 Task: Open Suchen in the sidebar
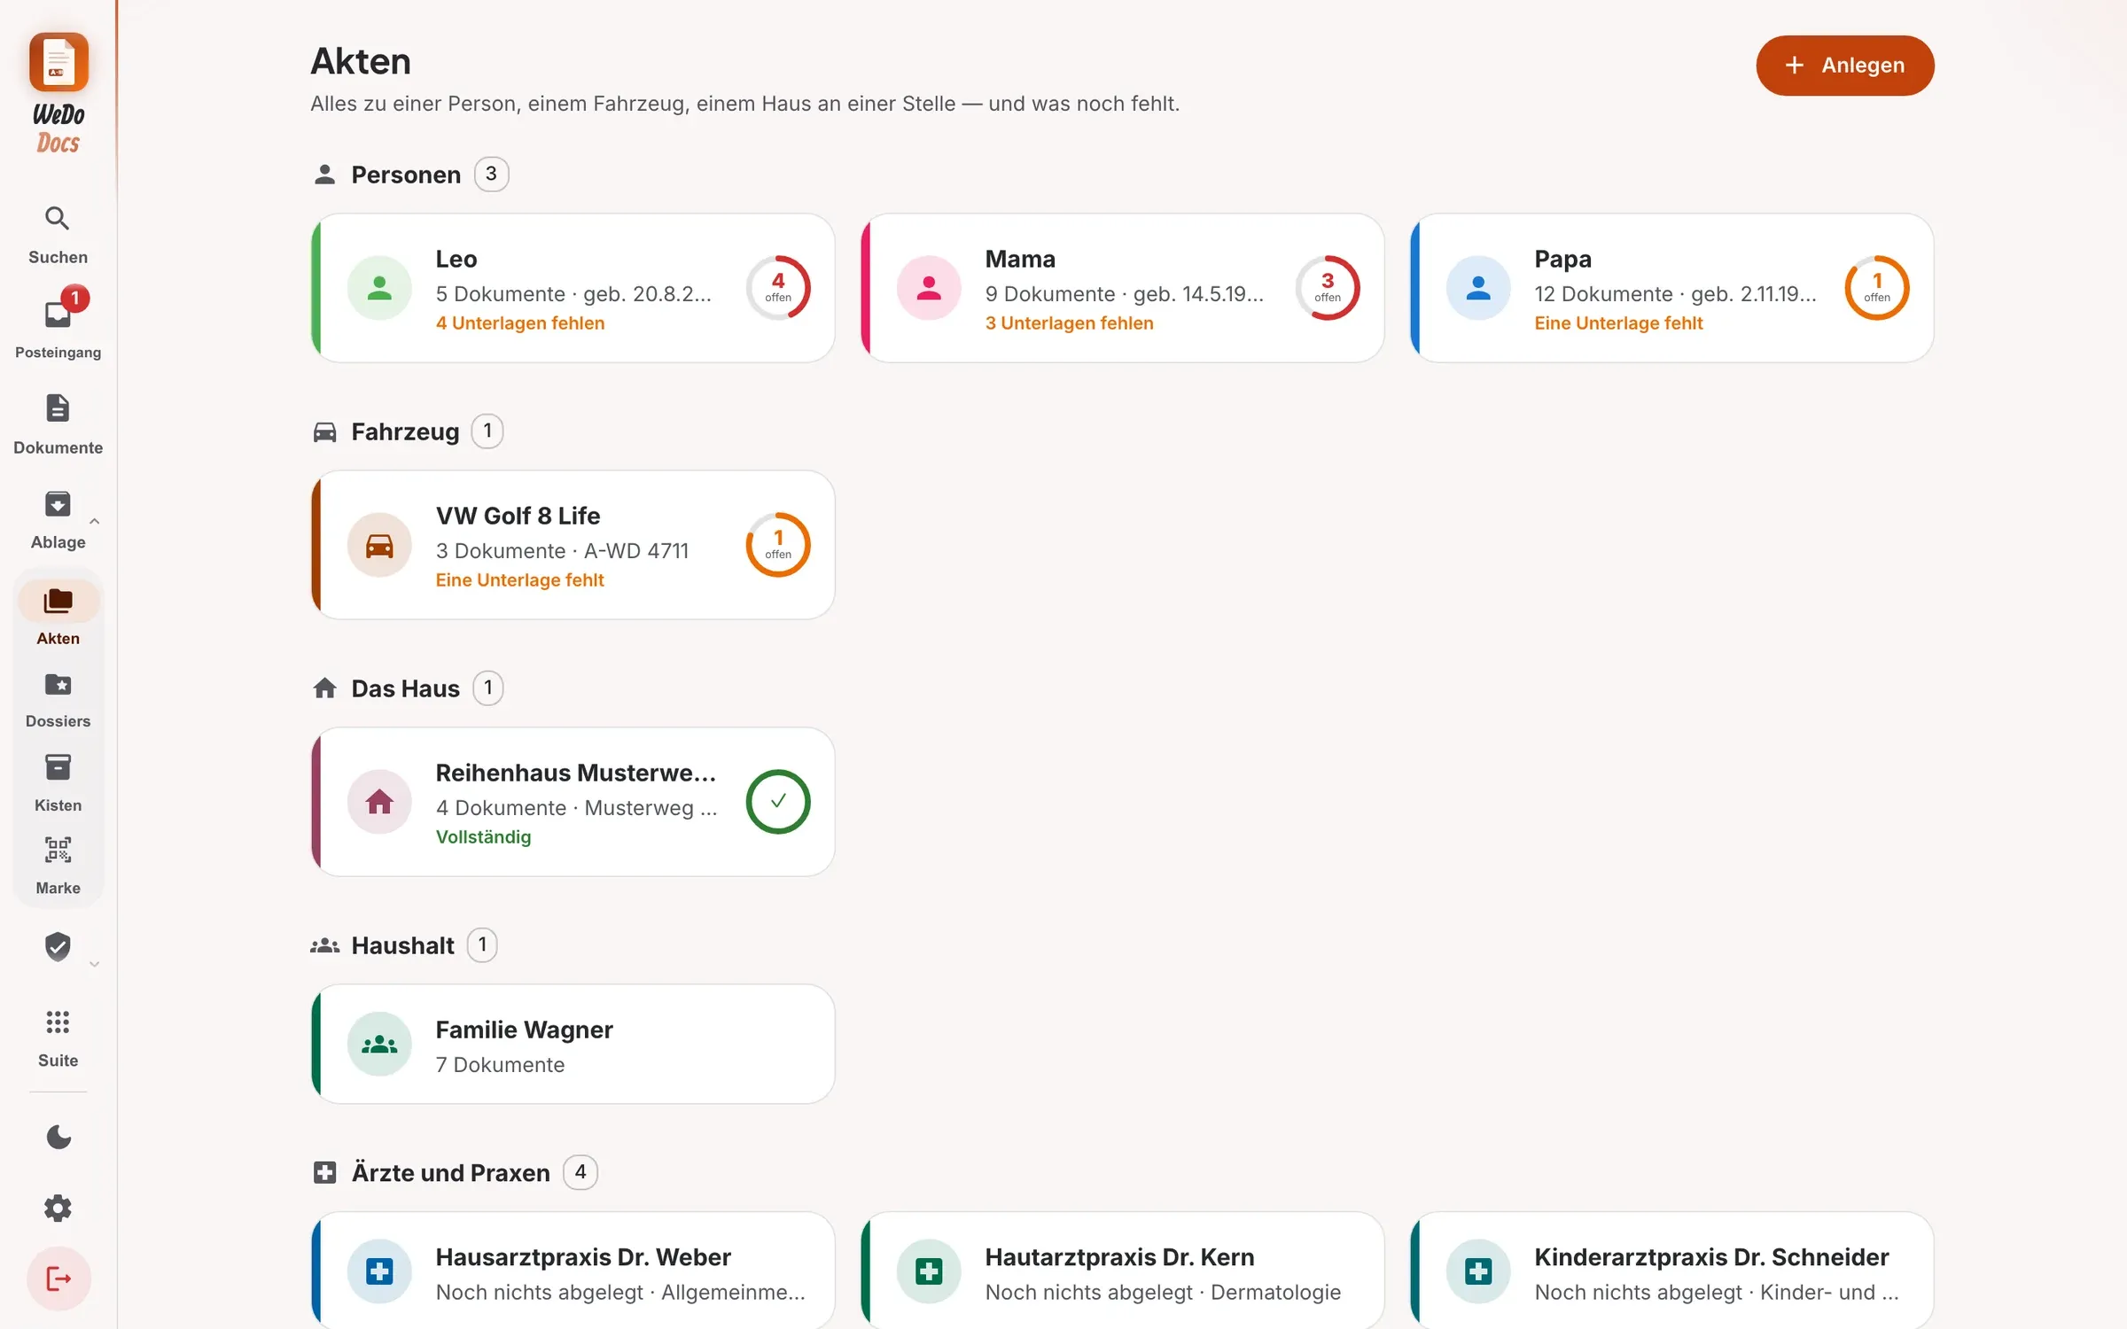tap(58, 235)
